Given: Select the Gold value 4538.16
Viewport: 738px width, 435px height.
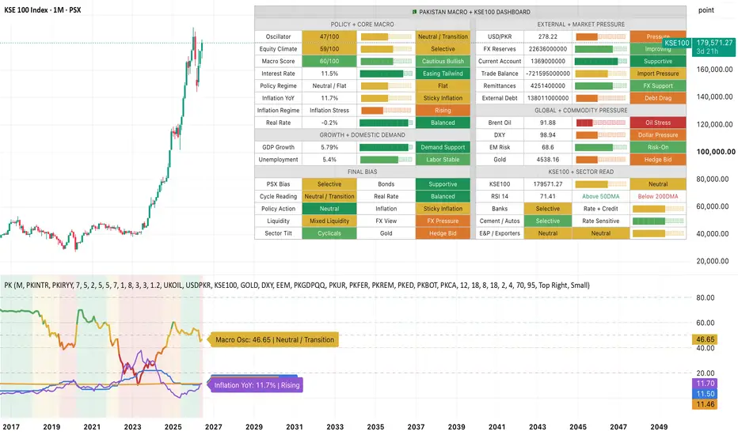Looking at the screenshot, I should point(548,160).
